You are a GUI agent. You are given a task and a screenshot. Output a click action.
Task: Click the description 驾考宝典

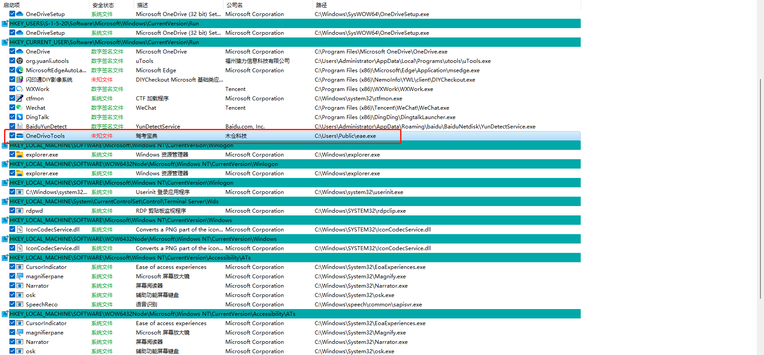tap(147, 136)
